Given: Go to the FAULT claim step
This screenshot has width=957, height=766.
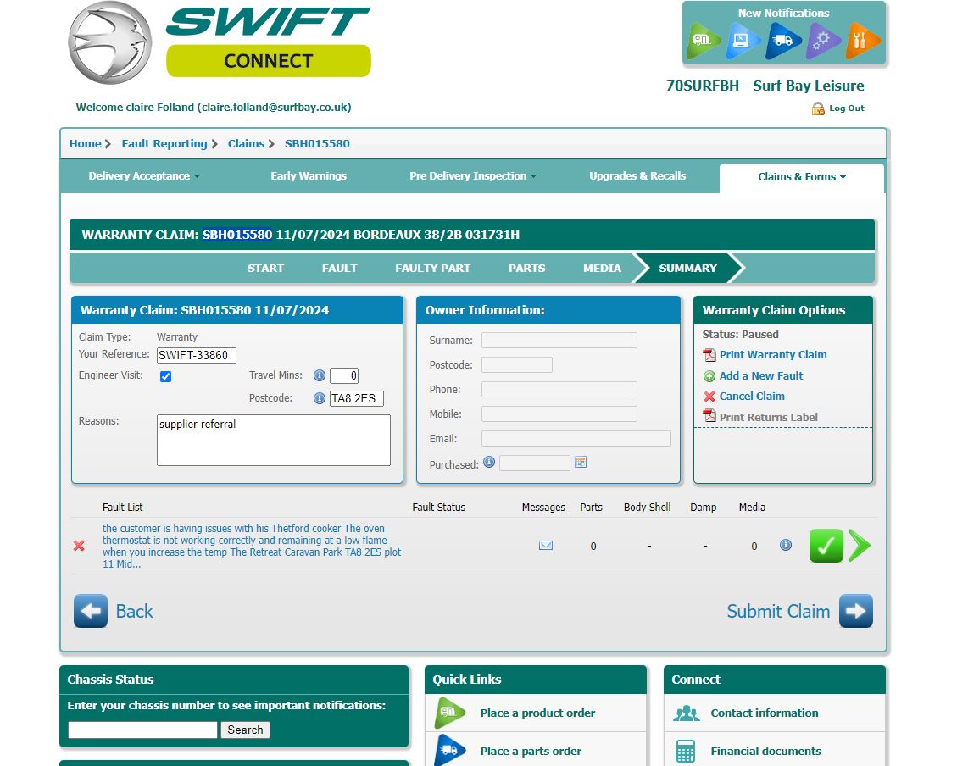Looking at the screenshot, I should pyautogui.click(x=339, y=269).
